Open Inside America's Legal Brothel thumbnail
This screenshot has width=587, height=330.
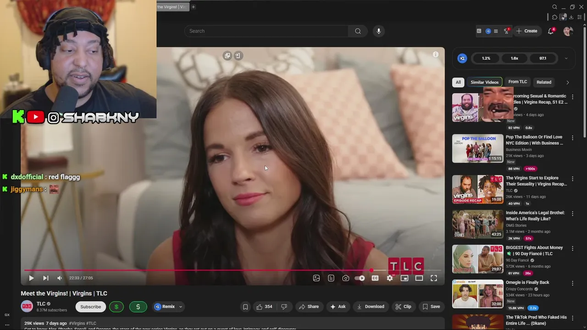point(477,224)
